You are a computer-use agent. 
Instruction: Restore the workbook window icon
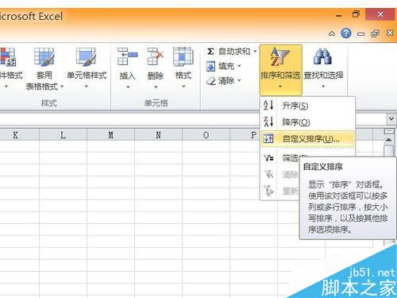(375, 33)
